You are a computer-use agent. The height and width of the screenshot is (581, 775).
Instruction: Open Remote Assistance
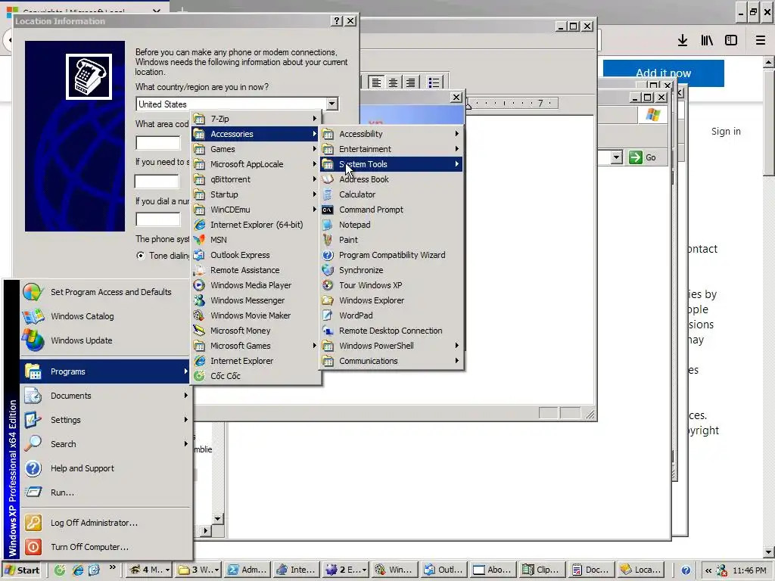(256, 270)
